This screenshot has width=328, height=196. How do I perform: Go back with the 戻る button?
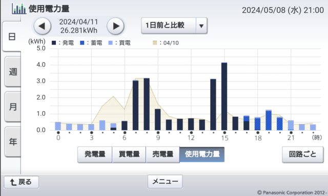[22, 182]
